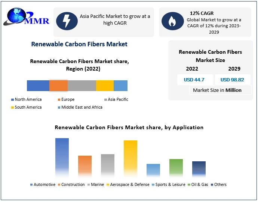The width and height of the screenshot is (258, 202).
Task: Select the gray Asia Pacific bar segment
Action: (82, 86)
